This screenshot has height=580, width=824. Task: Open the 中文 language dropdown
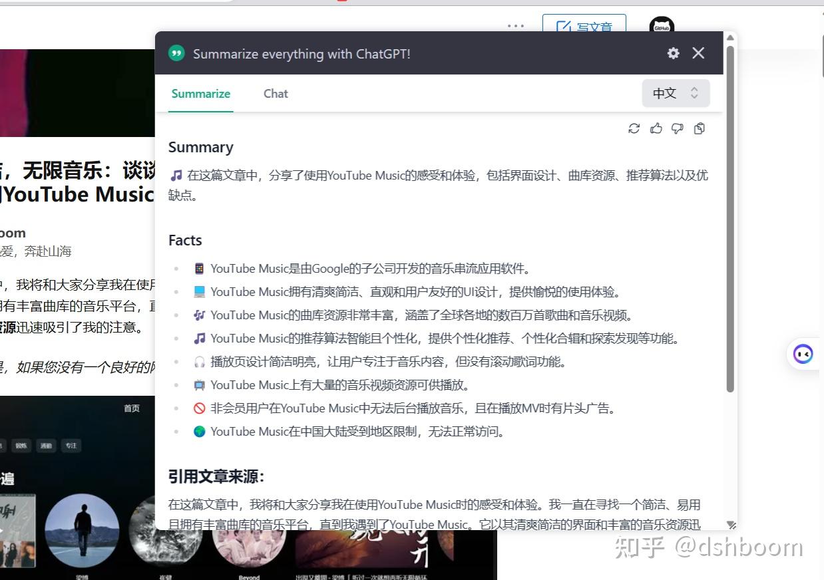[x=676, y=93]
